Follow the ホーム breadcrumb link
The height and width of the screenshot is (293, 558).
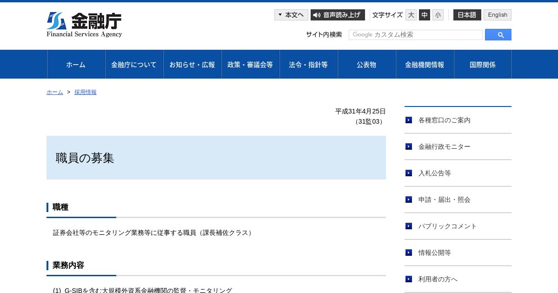[x=55, y=92]
